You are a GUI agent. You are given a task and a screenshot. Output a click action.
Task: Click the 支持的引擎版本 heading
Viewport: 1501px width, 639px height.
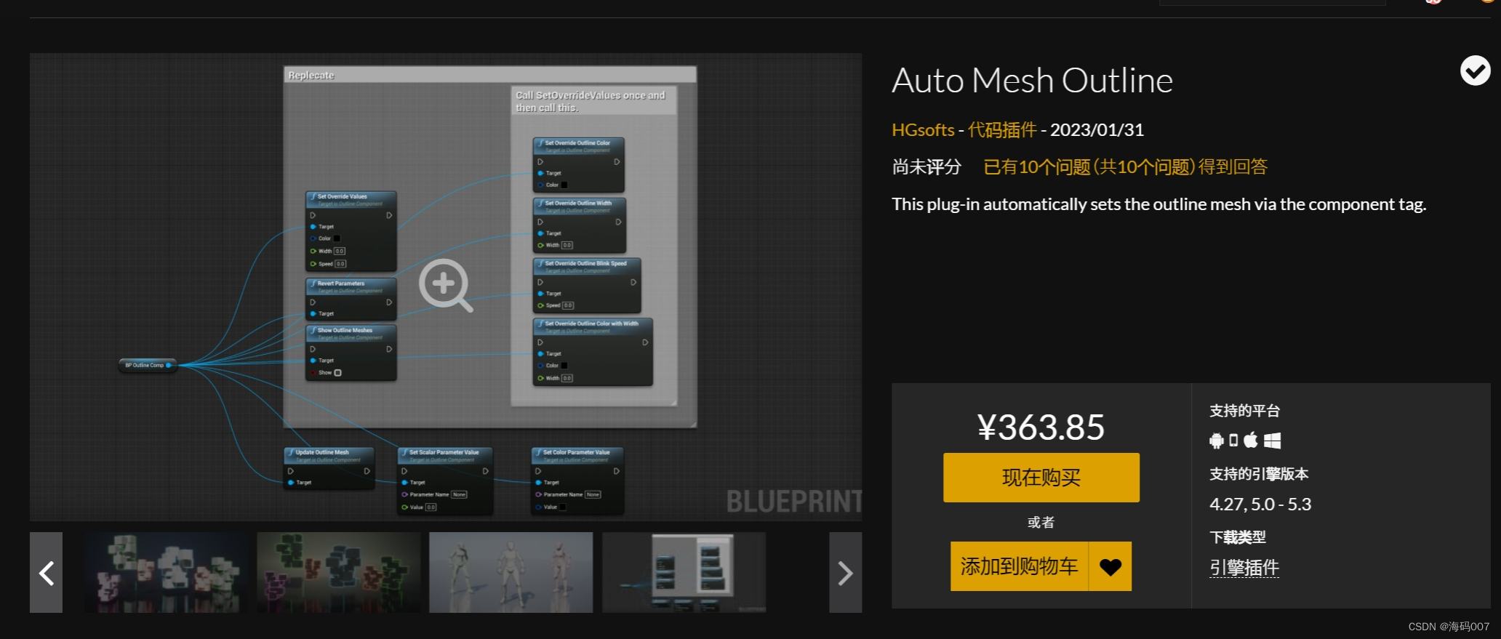1259,474
